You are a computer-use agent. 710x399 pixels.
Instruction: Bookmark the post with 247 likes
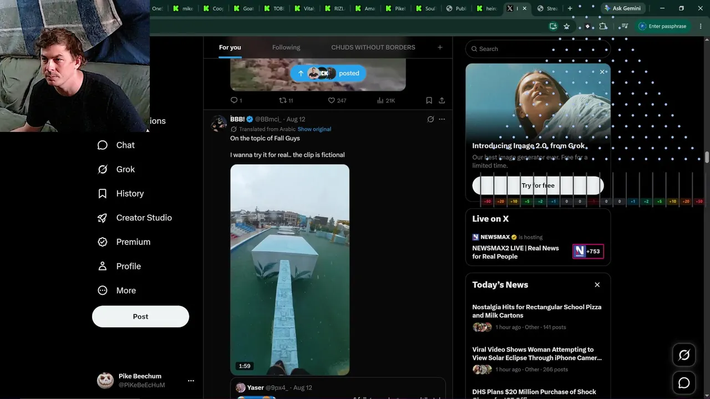click(429, 100)
